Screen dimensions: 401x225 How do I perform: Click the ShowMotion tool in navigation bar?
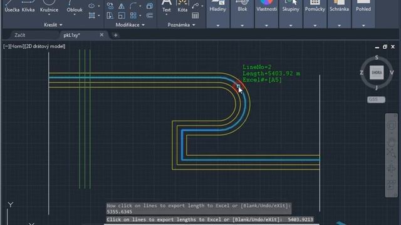391,184
